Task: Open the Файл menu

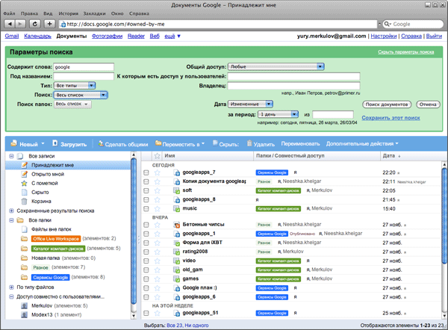Action: click(x=9, y=13)
